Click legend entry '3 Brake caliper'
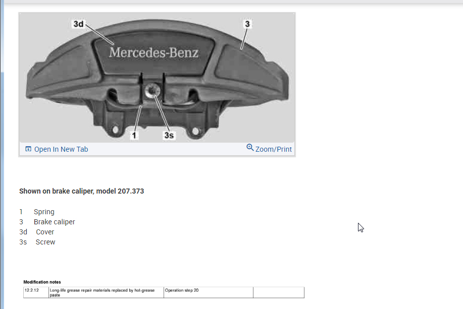This screenshot has height=309, width=463. click(x=47, y=222)
